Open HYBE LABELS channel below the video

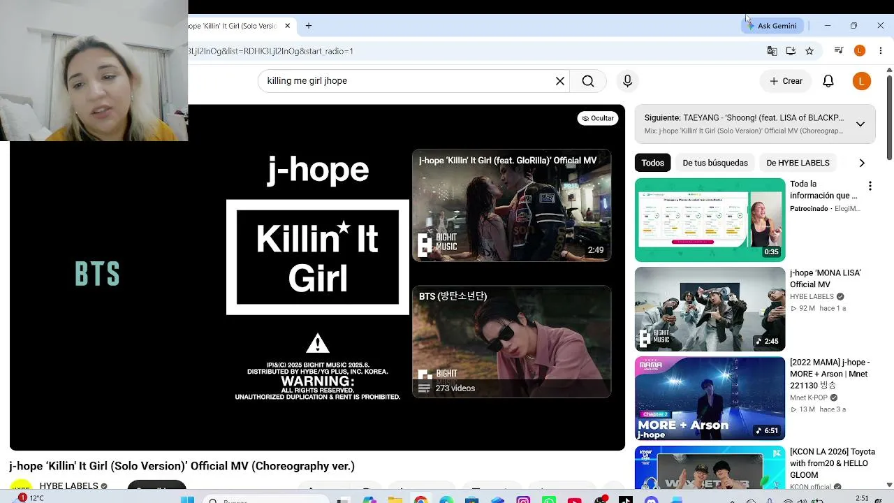68,486
